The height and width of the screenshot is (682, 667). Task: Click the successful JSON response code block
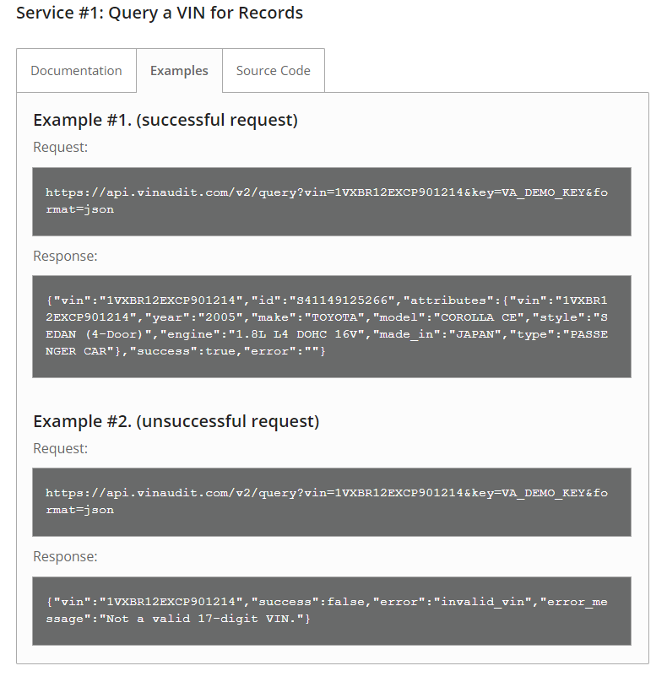(x=332, y=326)
